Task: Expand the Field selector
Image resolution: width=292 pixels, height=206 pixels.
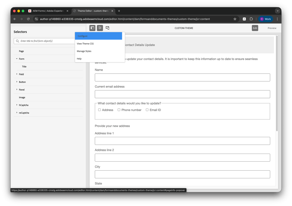Action: point(17,74)
